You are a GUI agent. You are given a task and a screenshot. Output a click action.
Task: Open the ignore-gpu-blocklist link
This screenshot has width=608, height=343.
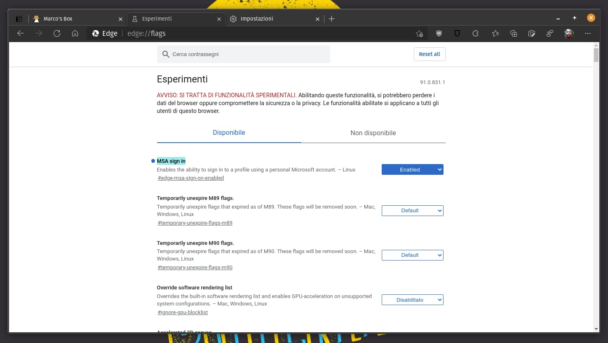[x=183, y=312]
